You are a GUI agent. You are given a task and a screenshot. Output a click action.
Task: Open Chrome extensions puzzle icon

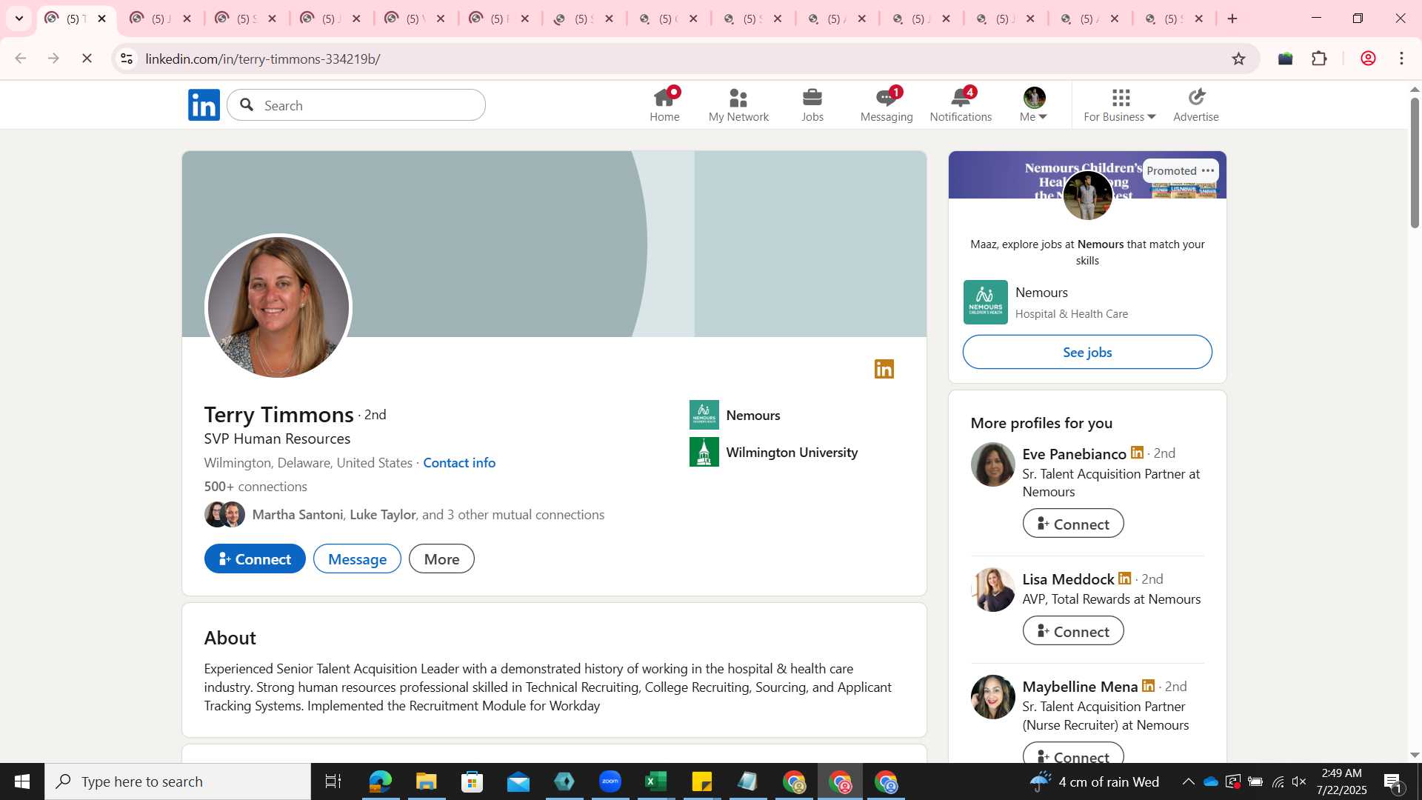pyautogui.click(x=1319, y=59)
